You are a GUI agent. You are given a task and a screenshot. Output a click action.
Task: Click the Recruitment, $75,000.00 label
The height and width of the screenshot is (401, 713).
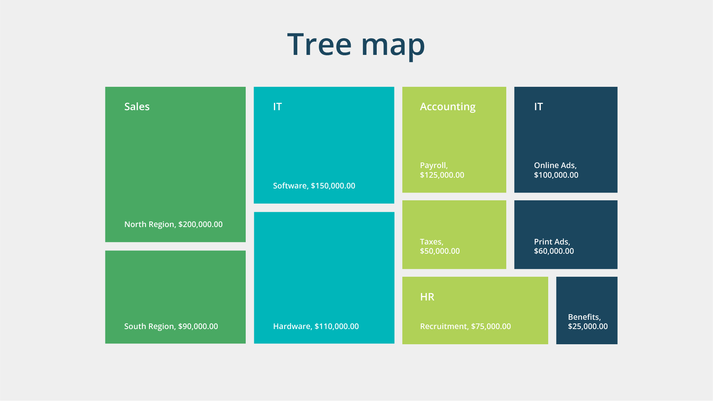pos(465,326)
